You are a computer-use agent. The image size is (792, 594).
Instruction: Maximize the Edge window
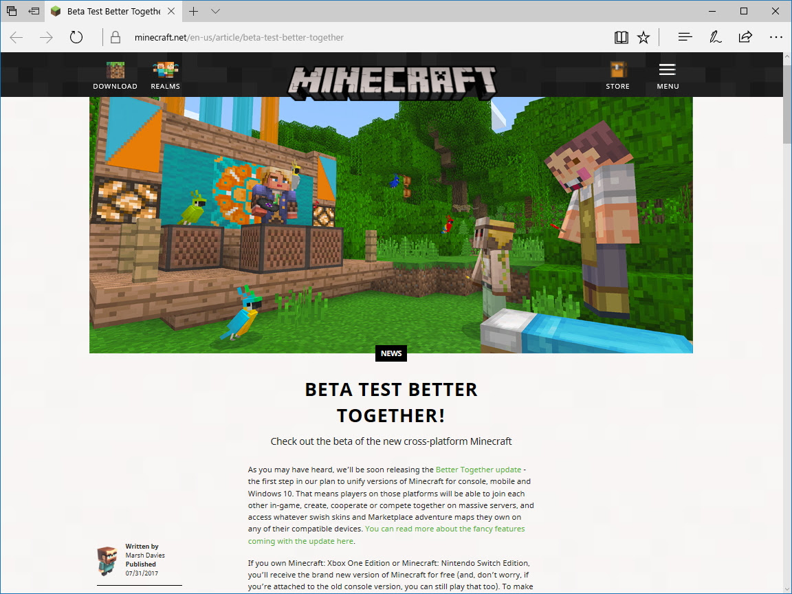[743, 11]
